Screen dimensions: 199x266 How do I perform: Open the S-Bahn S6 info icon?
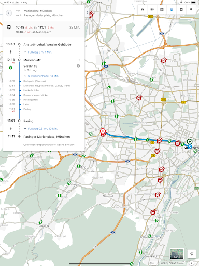(78, 66)
